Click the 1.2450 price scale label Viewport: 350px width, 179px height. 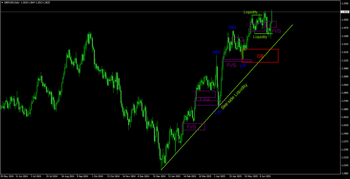pos(345,133)
